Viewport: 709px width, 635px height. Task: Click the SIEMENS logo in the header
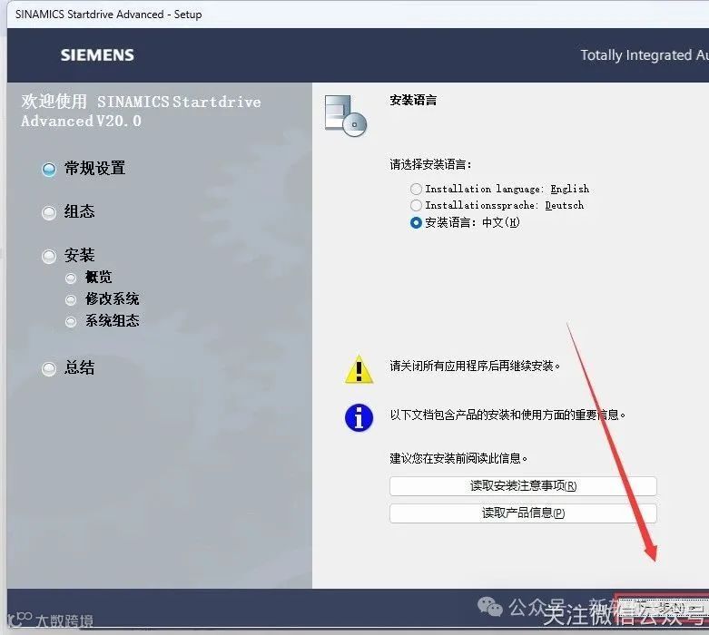(97, 55)
